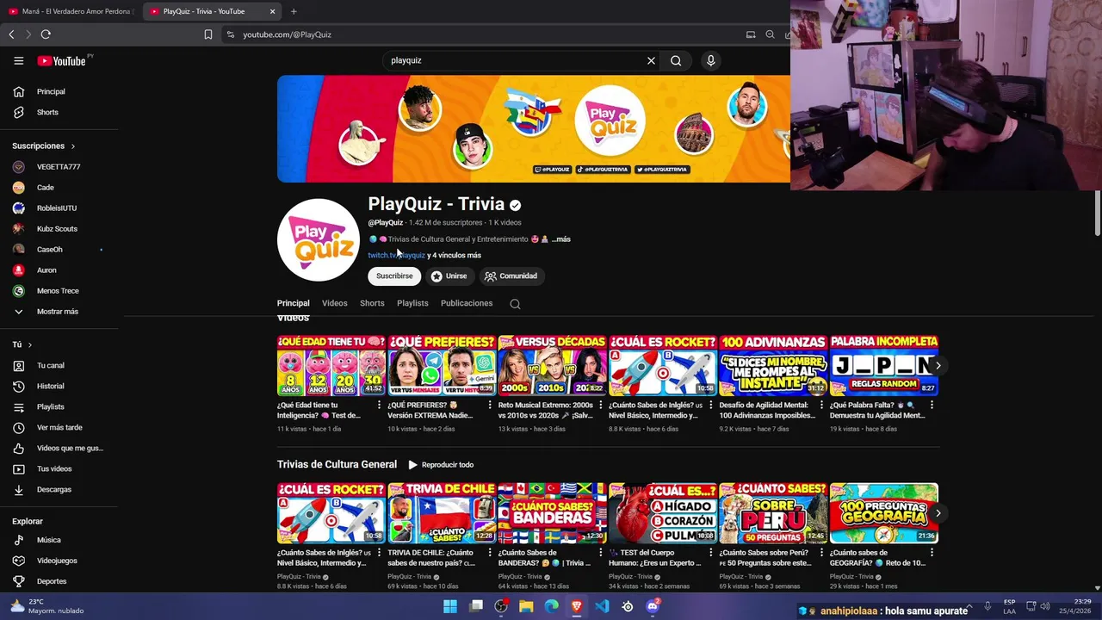Screen dimensions: 1102x620
Task: Subscribe with Suscribirse button
Action: (x=394, y=276)
